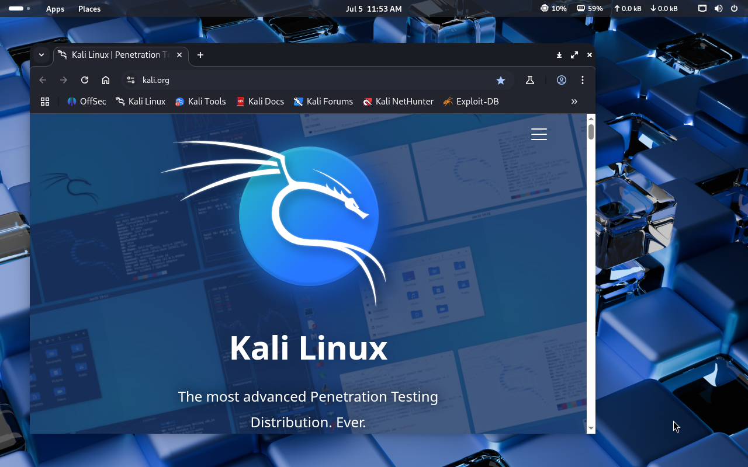
Task: Toggle the bookmark star for this page
Action: coord(501,80)
